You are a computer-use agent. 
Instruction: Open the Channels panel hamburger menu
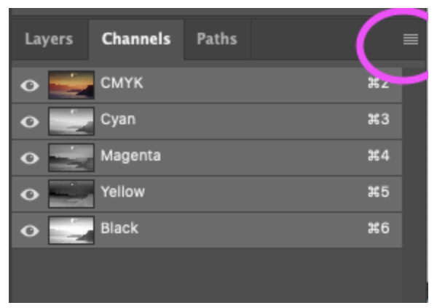411,41
